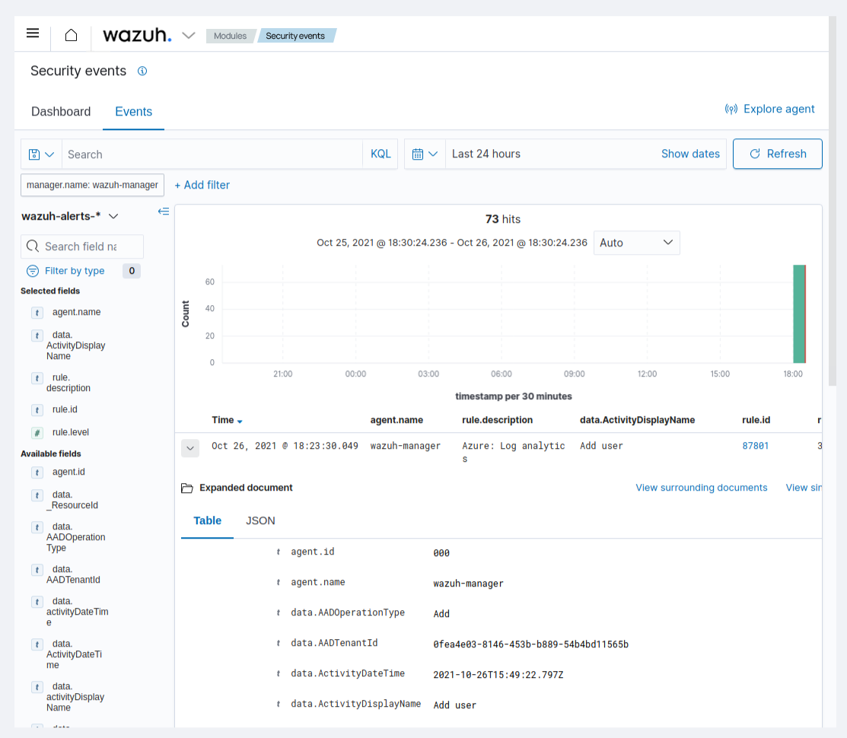This screenshot has height=738, width=847.
Task: Select data.ActivityDisplayName in selected fields
Action: 75,345
